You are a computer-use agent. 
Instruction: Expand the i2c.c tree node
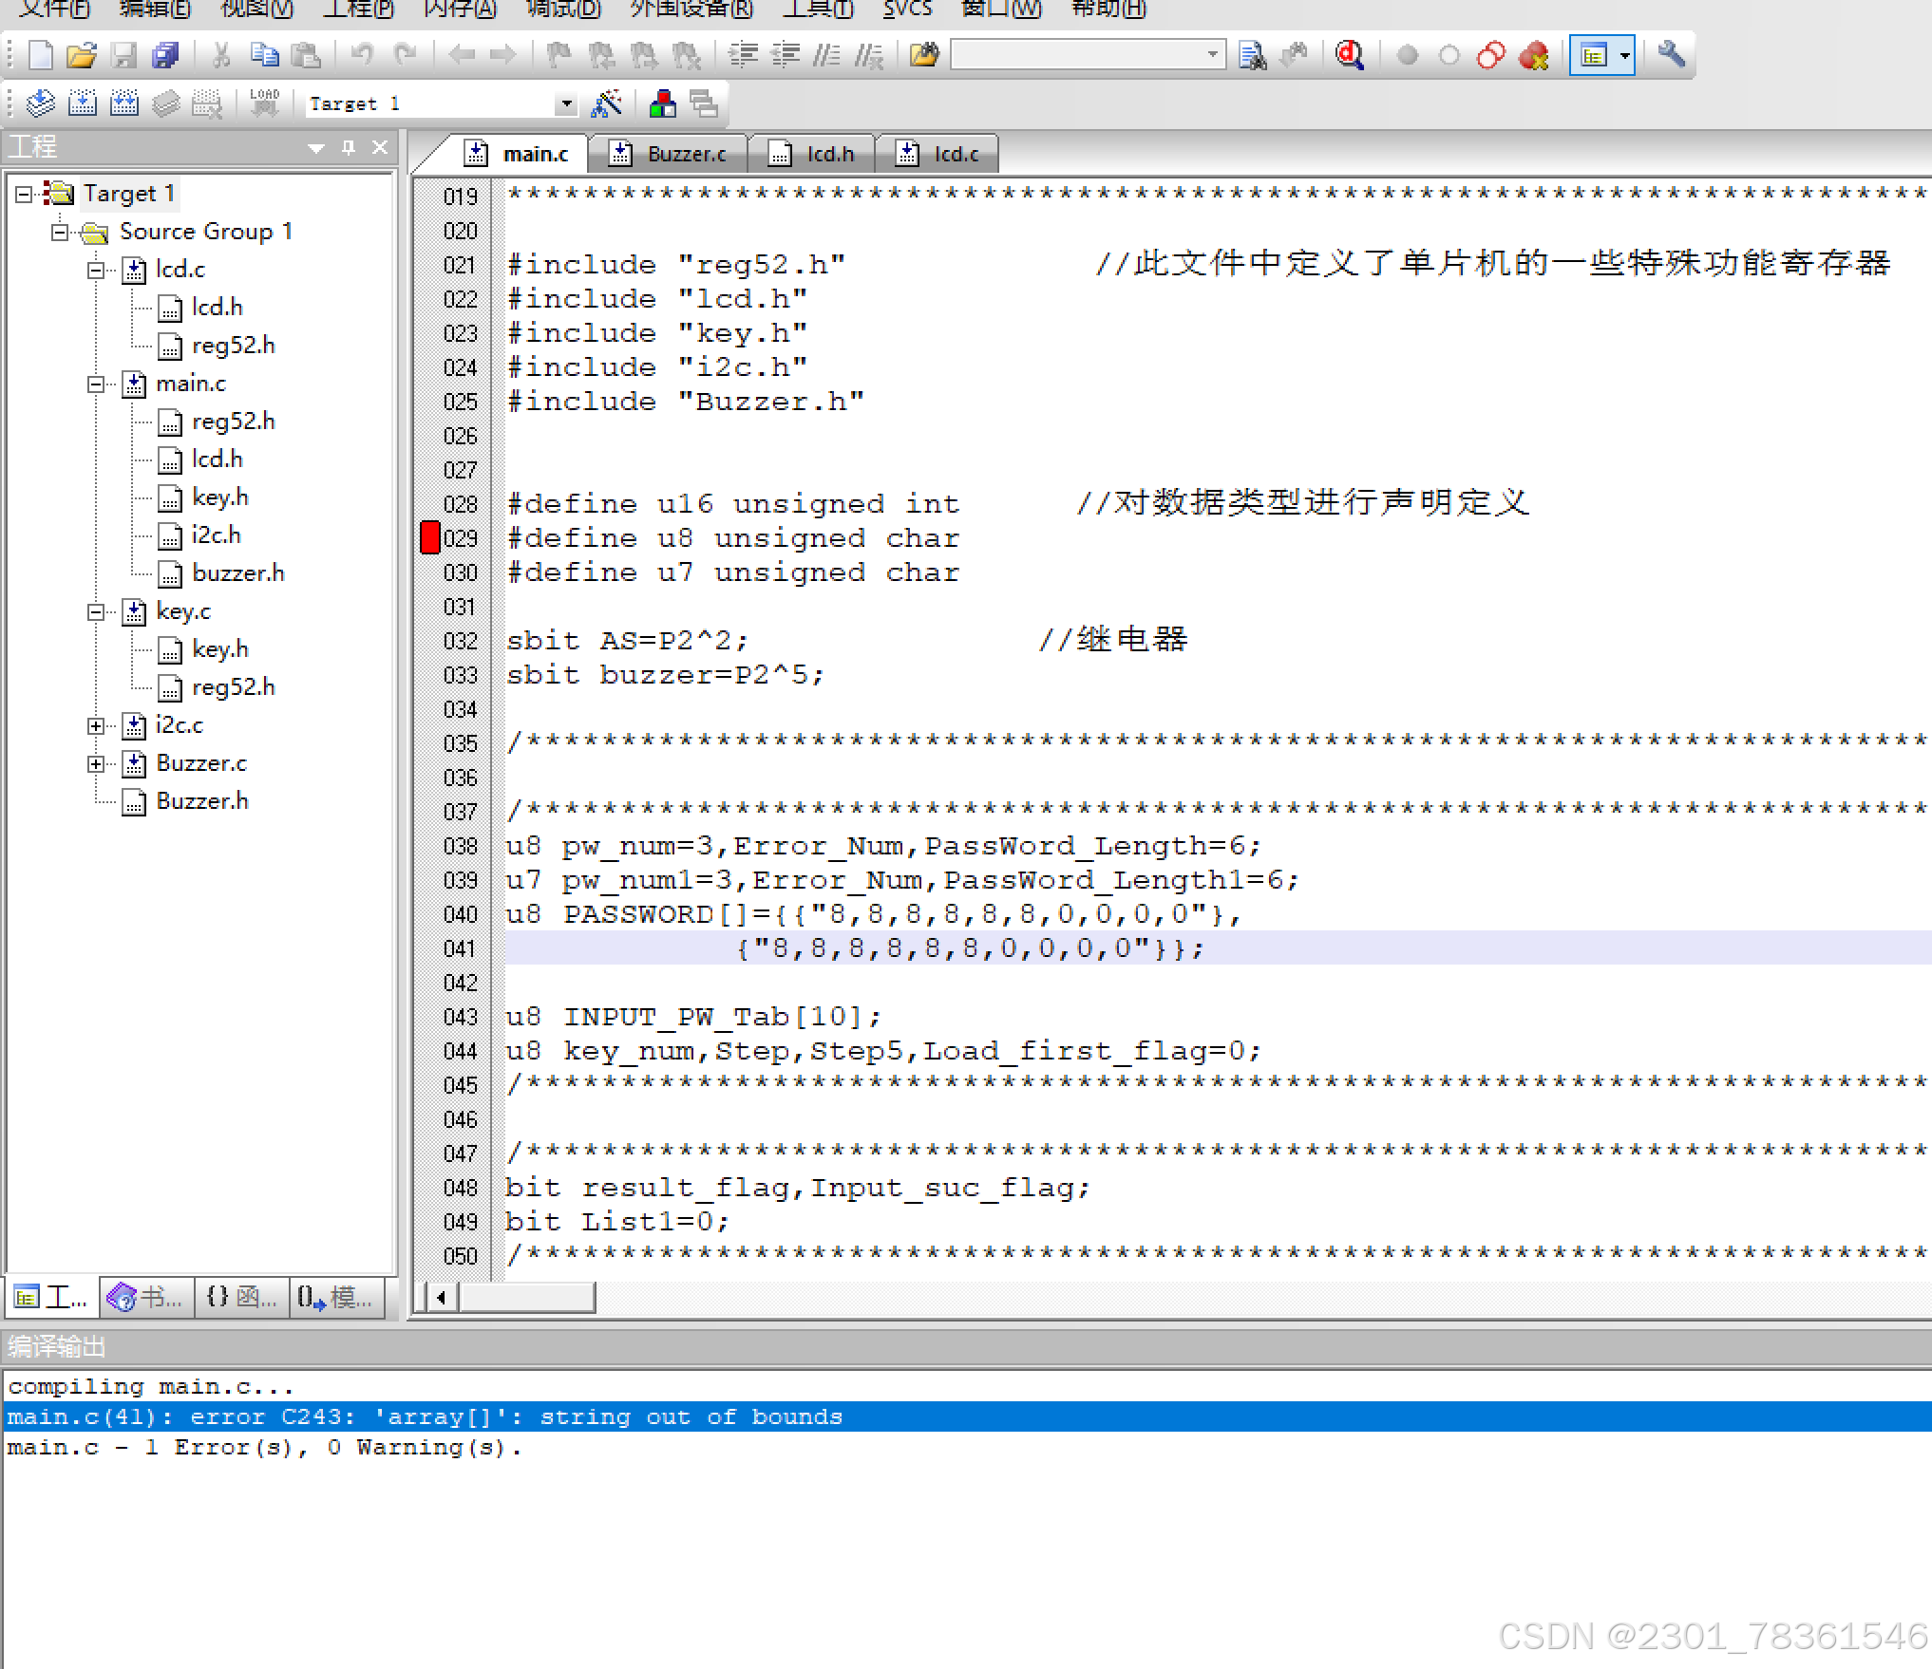pyautogui.click(x=96, y=725)
